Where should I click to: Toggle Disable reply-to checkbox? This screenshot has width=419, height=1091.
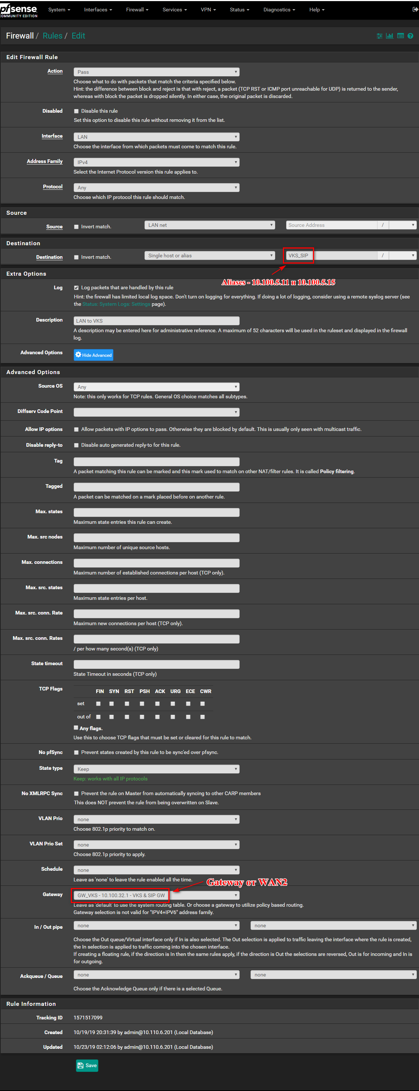coord(77,446)
